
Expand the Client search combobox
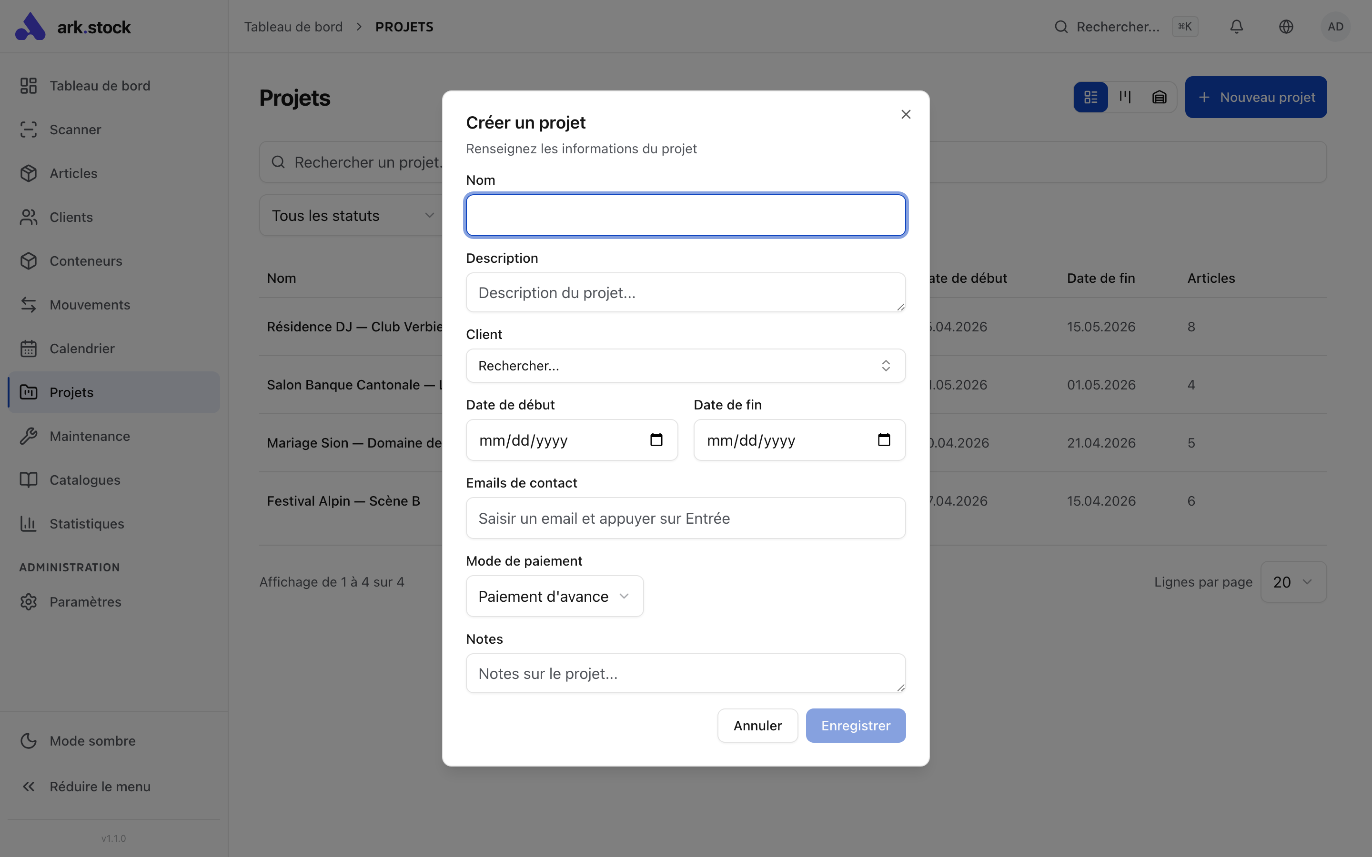[x=685, y=366]
